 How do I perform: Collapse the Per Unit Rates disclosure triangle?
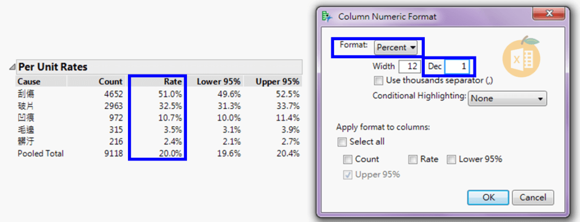pyautogui.click(x=12, y=67)
